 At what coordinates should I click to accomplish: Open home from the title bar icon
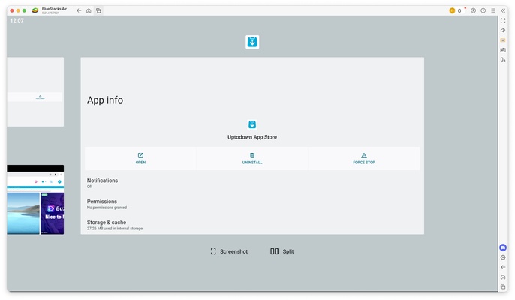(89, 10)
